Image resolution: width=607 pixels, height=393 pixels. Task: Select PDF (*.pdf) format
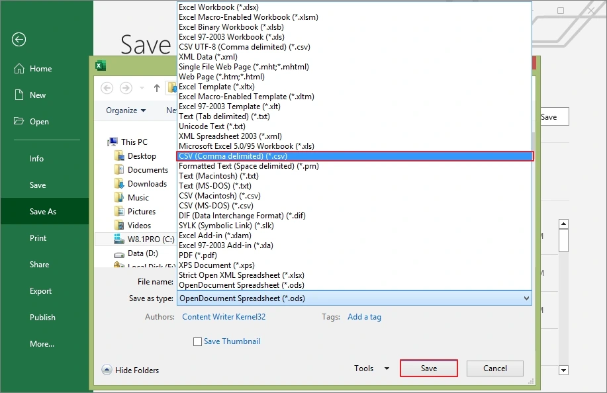tap(354, 255)
